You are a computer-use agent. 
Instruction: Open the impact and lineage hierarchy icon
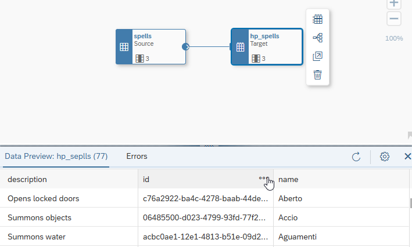317,38
